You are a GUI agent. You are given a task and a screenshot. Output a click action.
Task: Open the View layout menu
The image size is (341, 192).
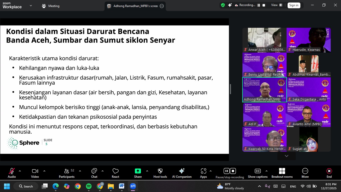277,5
